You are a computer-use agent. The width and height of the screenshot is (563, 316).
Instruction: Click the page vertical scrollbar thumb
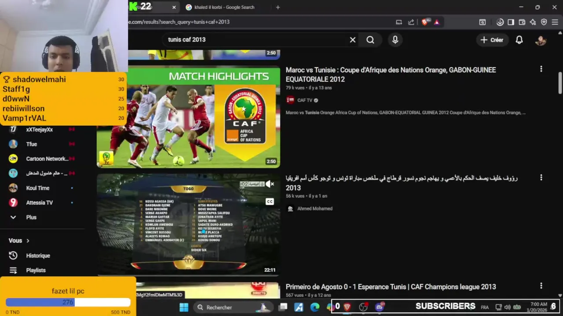pyautogui.click(x=560, y=83)
